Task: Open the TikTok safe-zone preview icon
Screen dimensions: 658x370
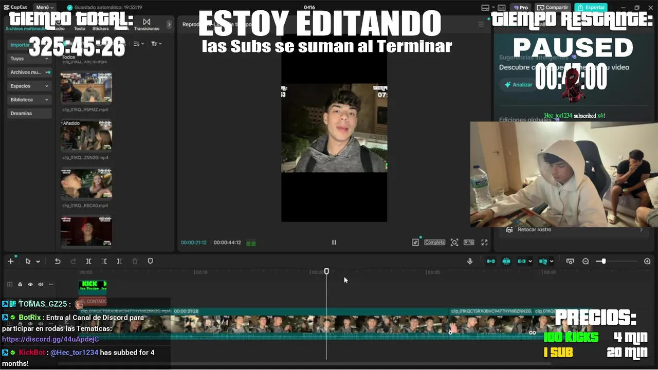Action: click(415, 242)
